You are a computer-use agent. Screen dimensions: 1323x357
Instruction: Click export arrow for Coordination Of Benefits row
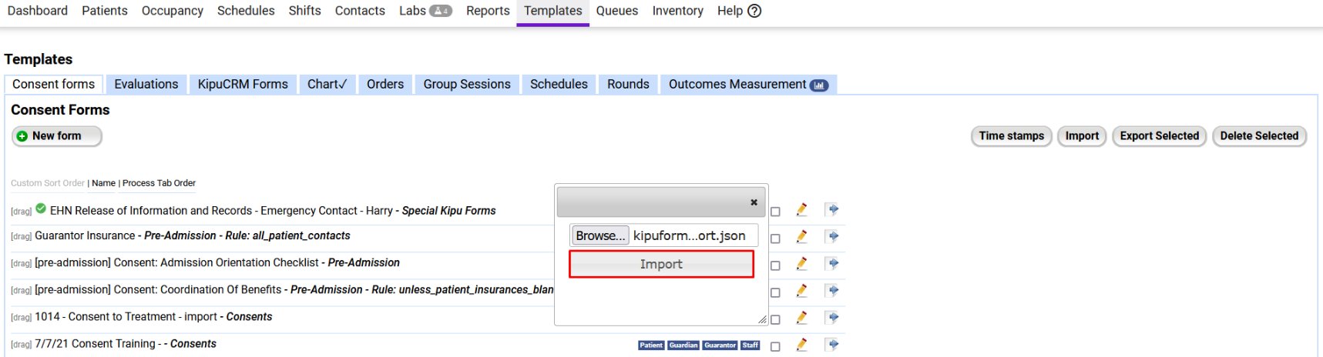coord(832,291)
